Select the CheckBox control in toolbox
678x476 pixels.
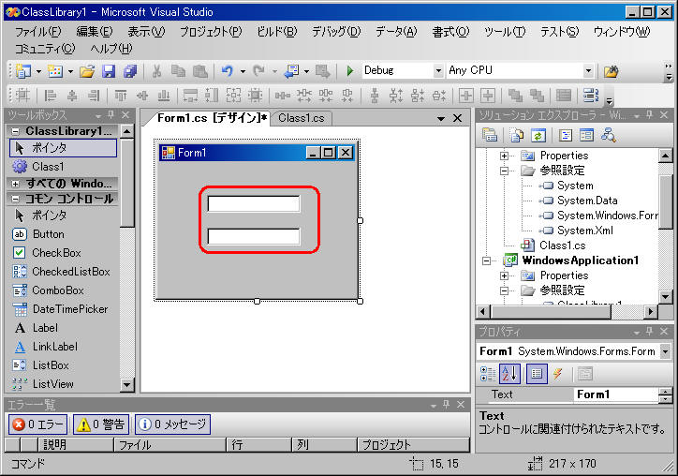[56, 253]
